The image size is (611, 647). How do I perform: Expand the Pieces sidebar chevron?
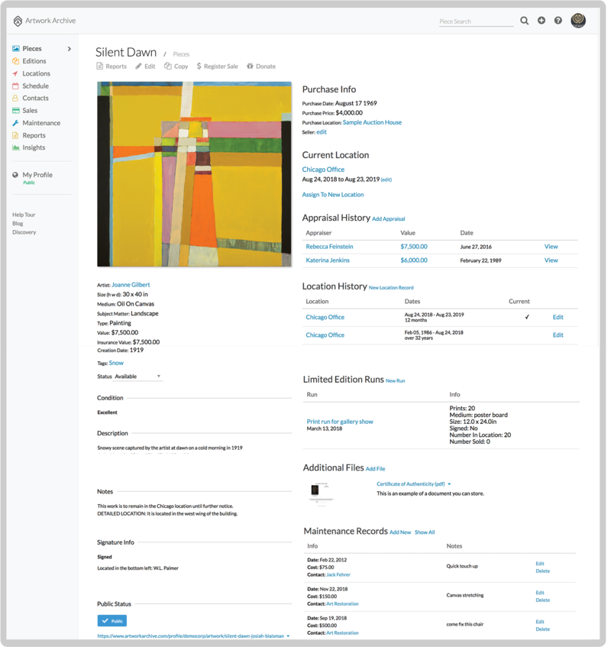[x=70, y=49]
